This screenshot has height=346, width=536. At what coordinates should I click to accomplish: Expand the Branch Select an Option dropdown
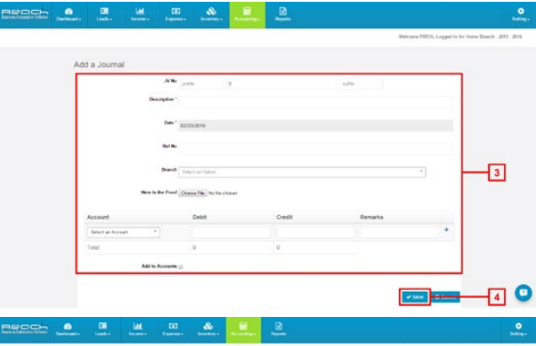[302, 173]
